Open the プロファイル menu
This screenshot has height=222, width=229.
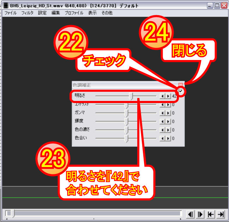pyautogui.click(x=74, y=13)
